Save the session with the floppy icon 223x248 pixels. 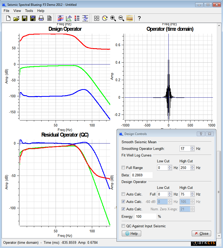25,18
